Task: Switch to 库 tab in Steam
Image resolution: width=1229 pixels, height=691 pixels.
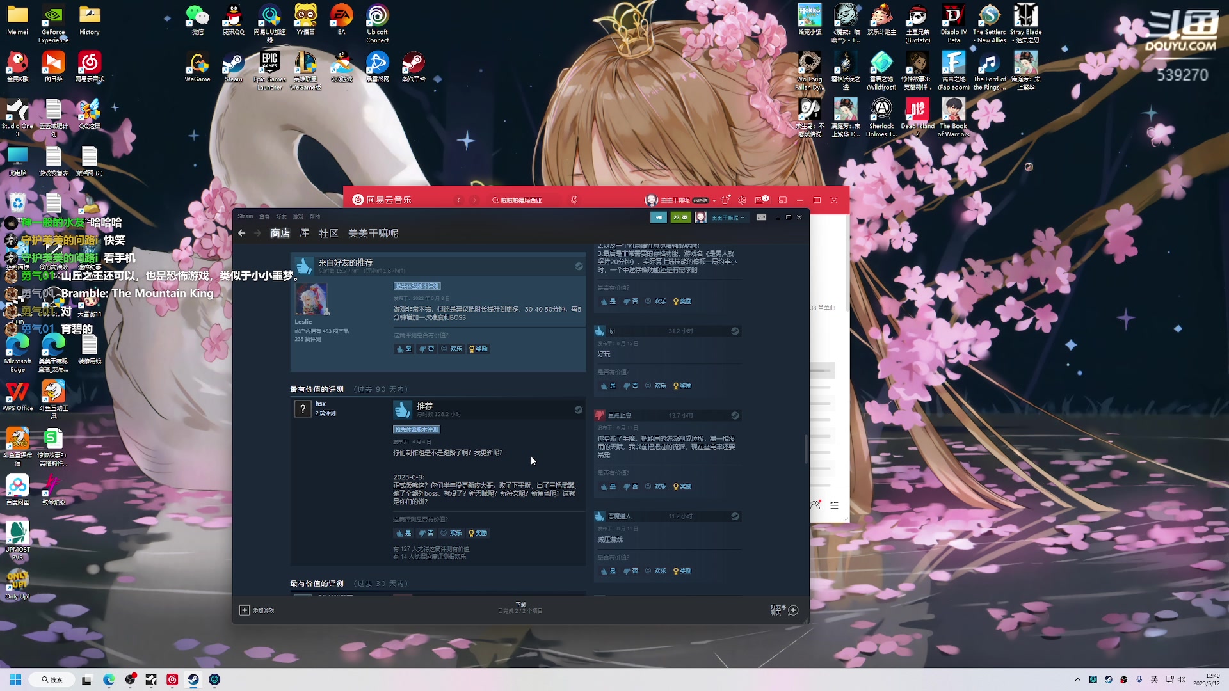Action: pyautogui.click(x=305, y=234)
